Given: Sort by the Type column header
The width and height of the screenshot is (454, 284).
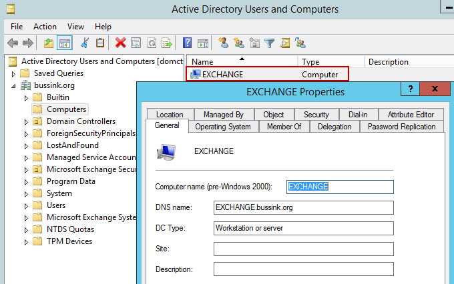Looking at the screenshot, I should click(331, 61).
